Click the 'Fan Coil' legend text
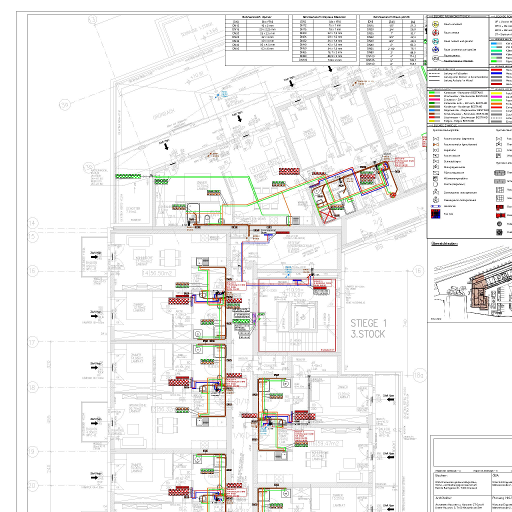This screenshot has width=512, height=512. coord(448,214)
